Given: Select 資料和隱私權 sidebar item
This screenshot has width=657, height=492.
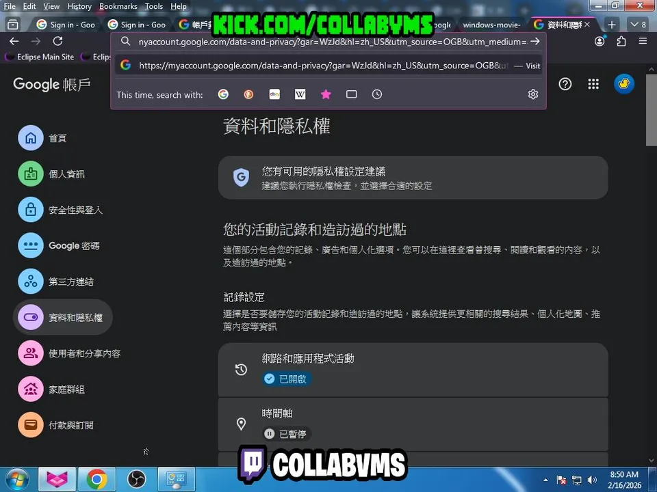Looking at the screenshot, I should point(63,317).
